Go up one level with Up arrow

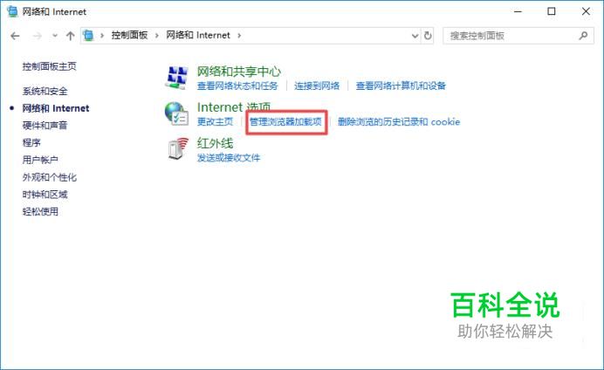70,36
